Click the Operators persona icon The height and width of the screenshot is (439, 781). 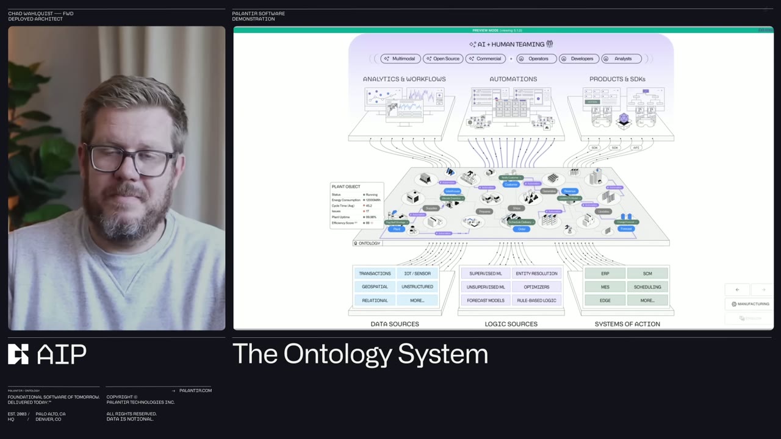pyautogui.click(x=522, y=59)
